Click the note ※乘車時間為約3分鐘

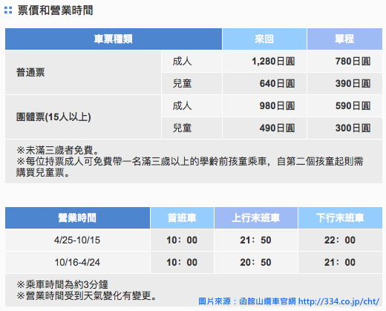[x=62, y=284]
